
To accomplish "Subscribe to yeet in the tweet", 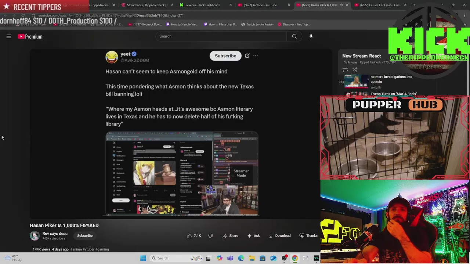I will (x=225, y=56).
